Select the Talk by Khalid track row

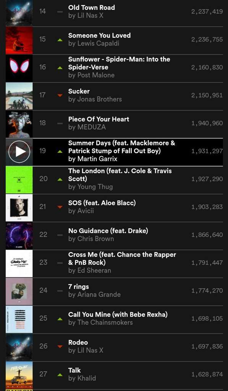pyautogui.click(x=114, y=374)
